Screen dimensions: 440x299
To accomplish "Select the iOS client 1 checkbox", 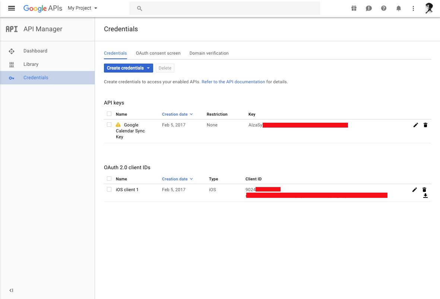I will [x=109, y=189].
